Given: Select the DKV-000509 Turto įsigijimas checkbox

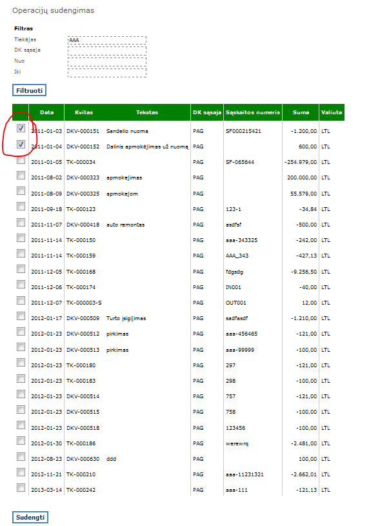Looking at the screenshot, I should tap(21, 316).
